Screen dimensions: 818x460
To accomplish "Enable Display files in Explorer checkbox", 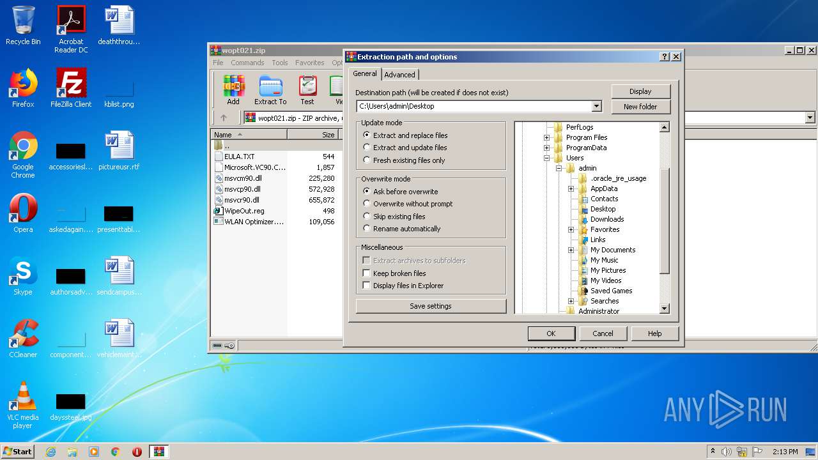I will [366, 286].
